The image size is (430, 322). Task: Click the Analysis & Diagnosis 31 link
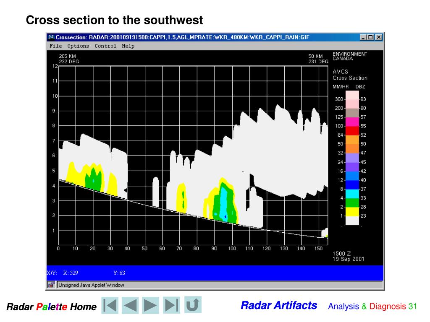pos(372,306)
